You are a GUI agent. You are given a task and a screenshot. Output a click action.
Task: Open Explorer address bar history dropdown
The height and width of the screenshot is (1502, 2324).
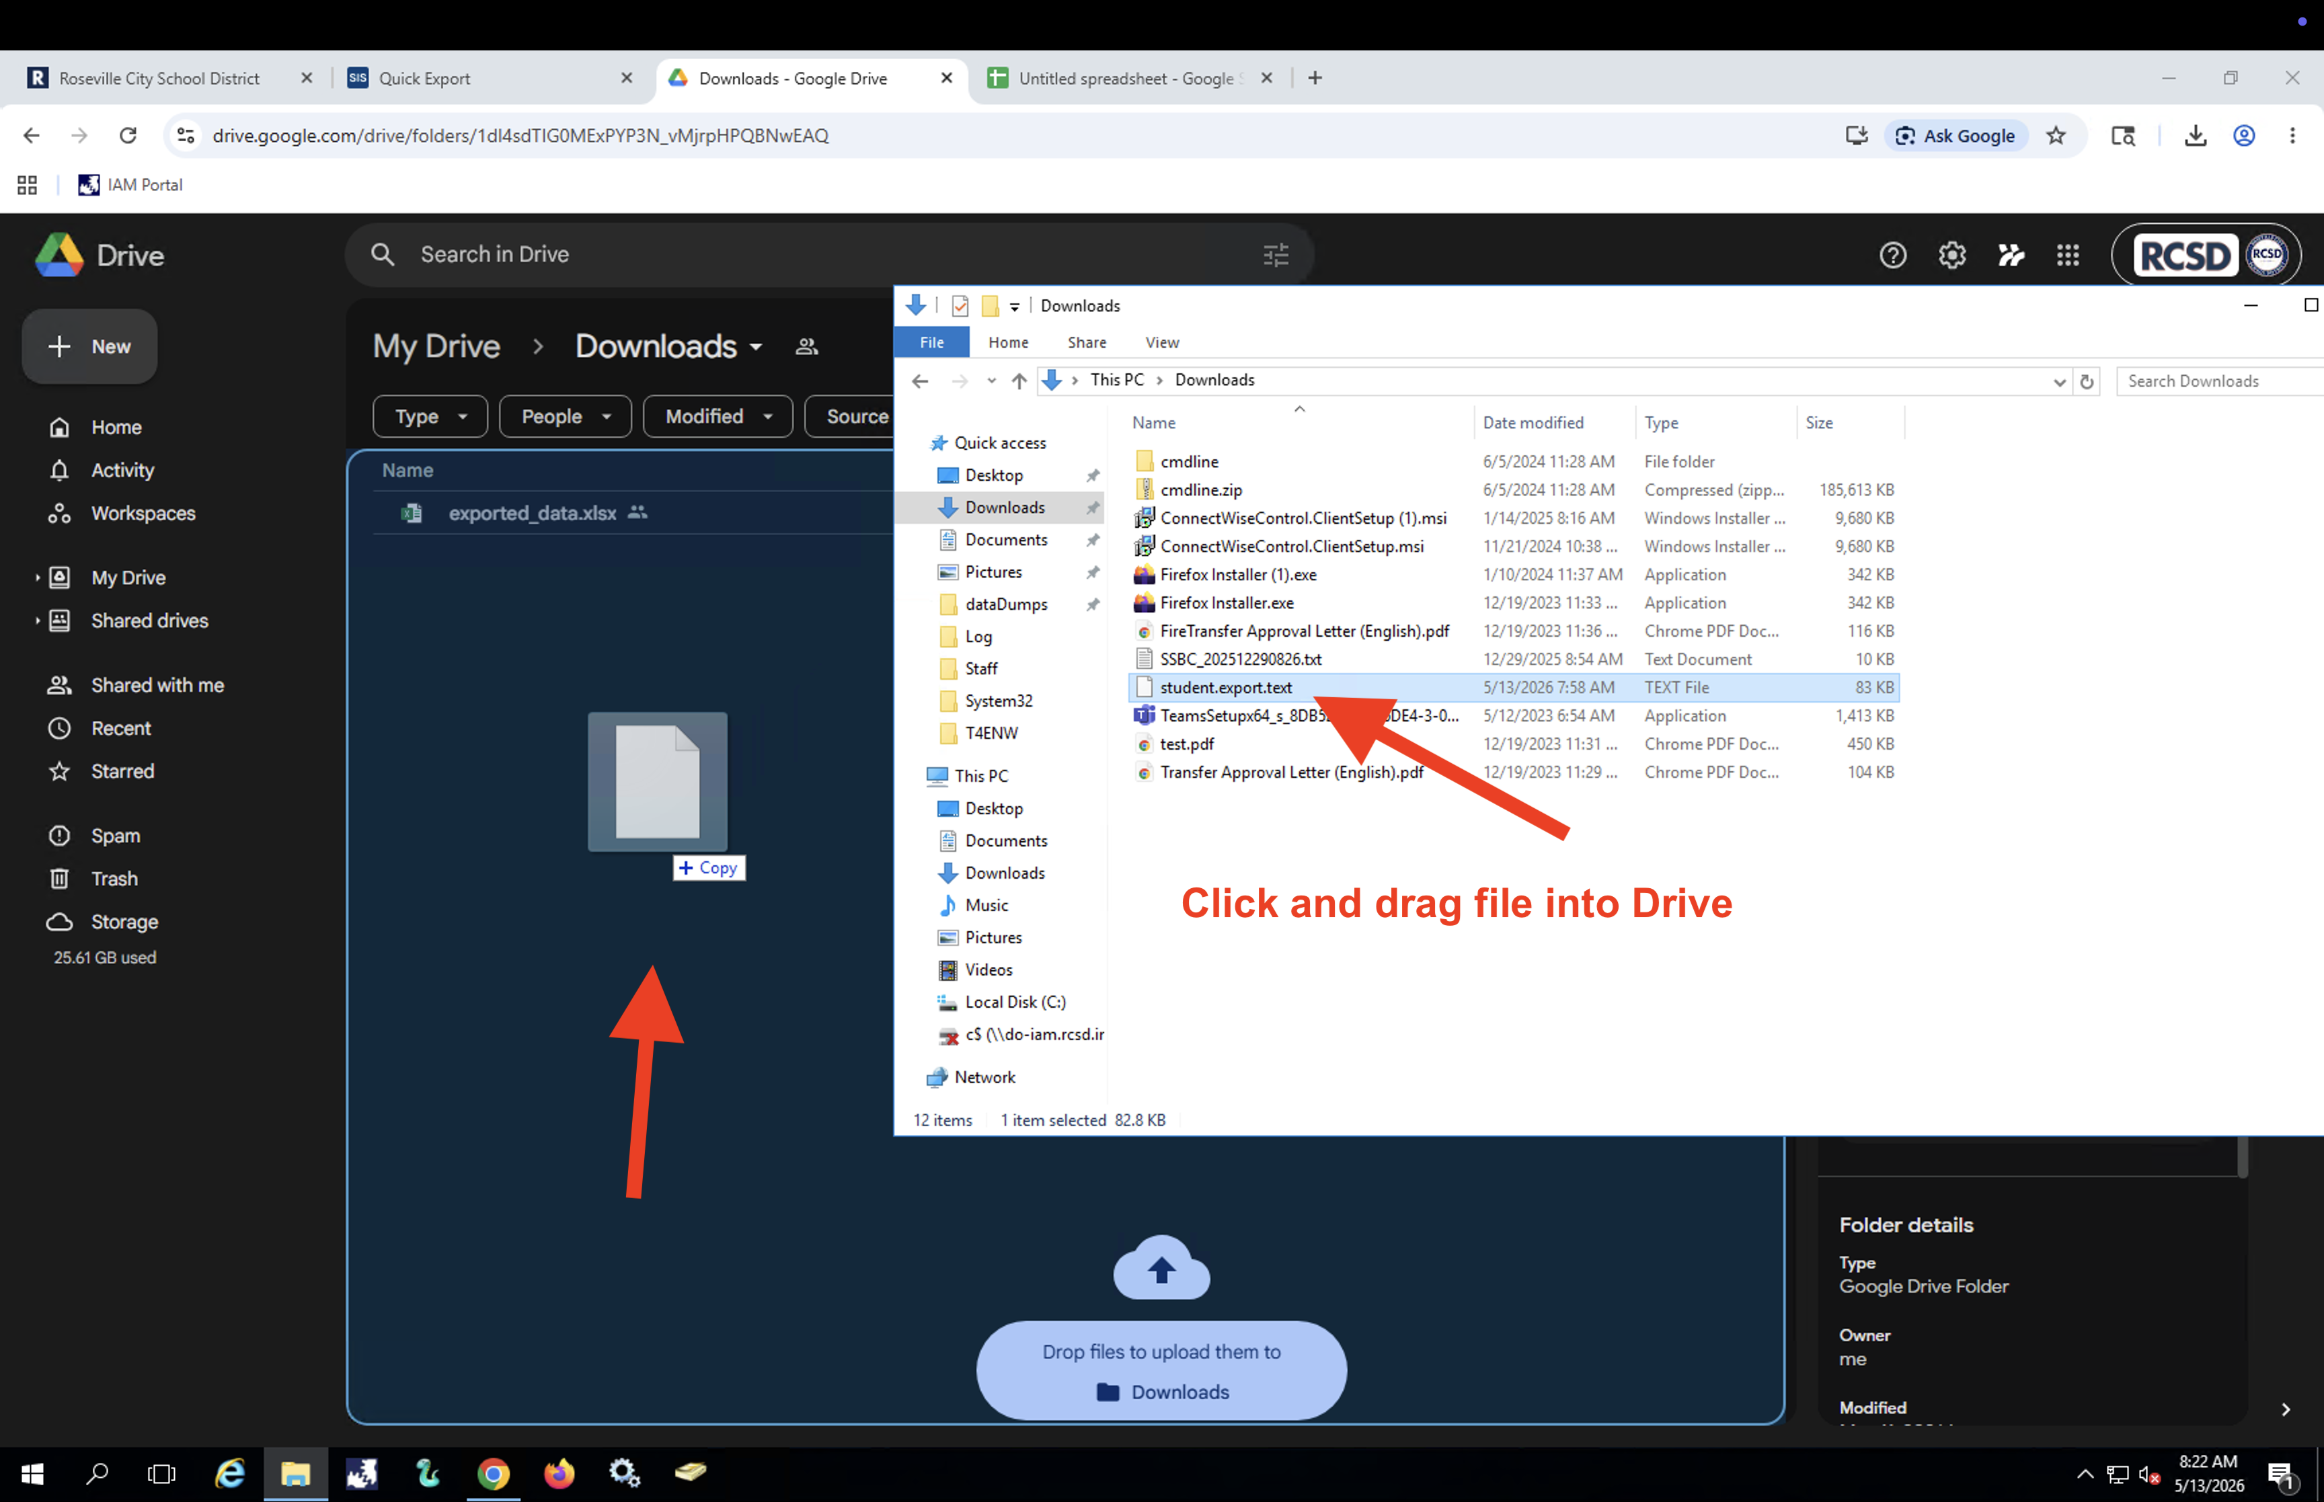click(2059, 381)
